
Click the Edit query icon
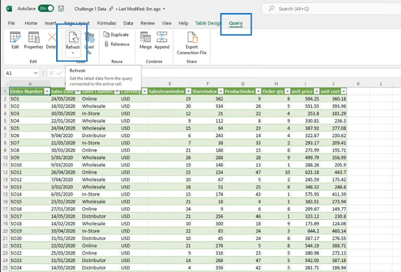(x=15, y=40)
